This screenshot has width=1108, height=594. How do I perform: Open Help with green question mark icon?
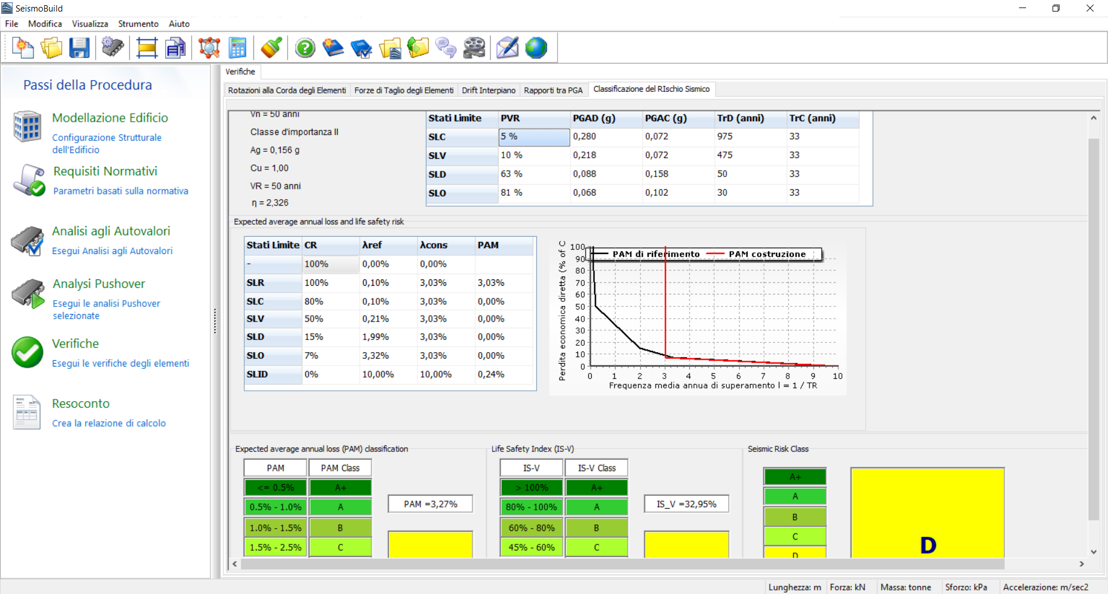[x=305, y=48]
